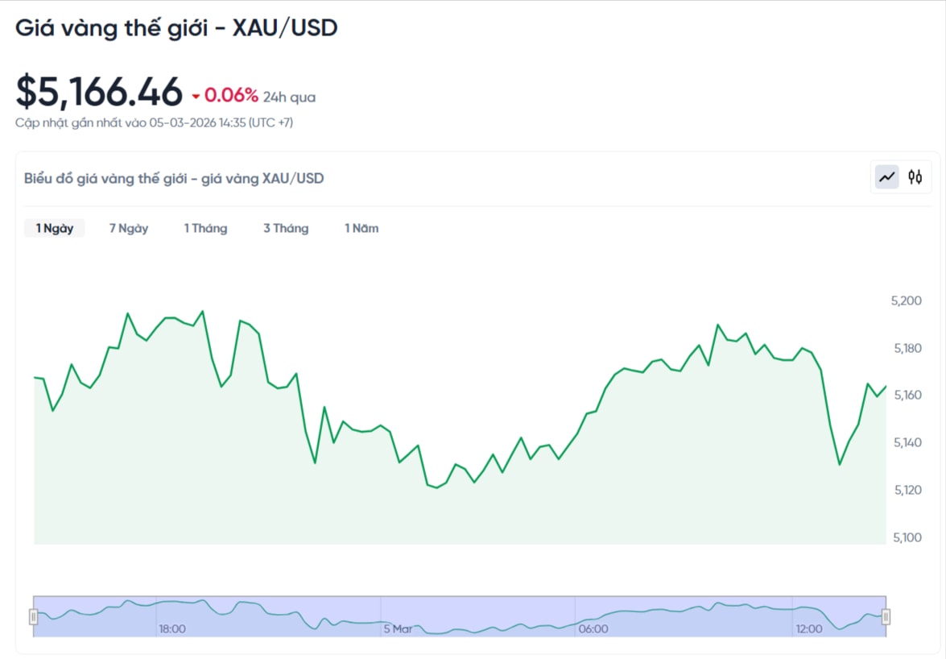Show the 1 Tháng chart range
The width and height of the screenshot is (946, 659).
[205, 228]
